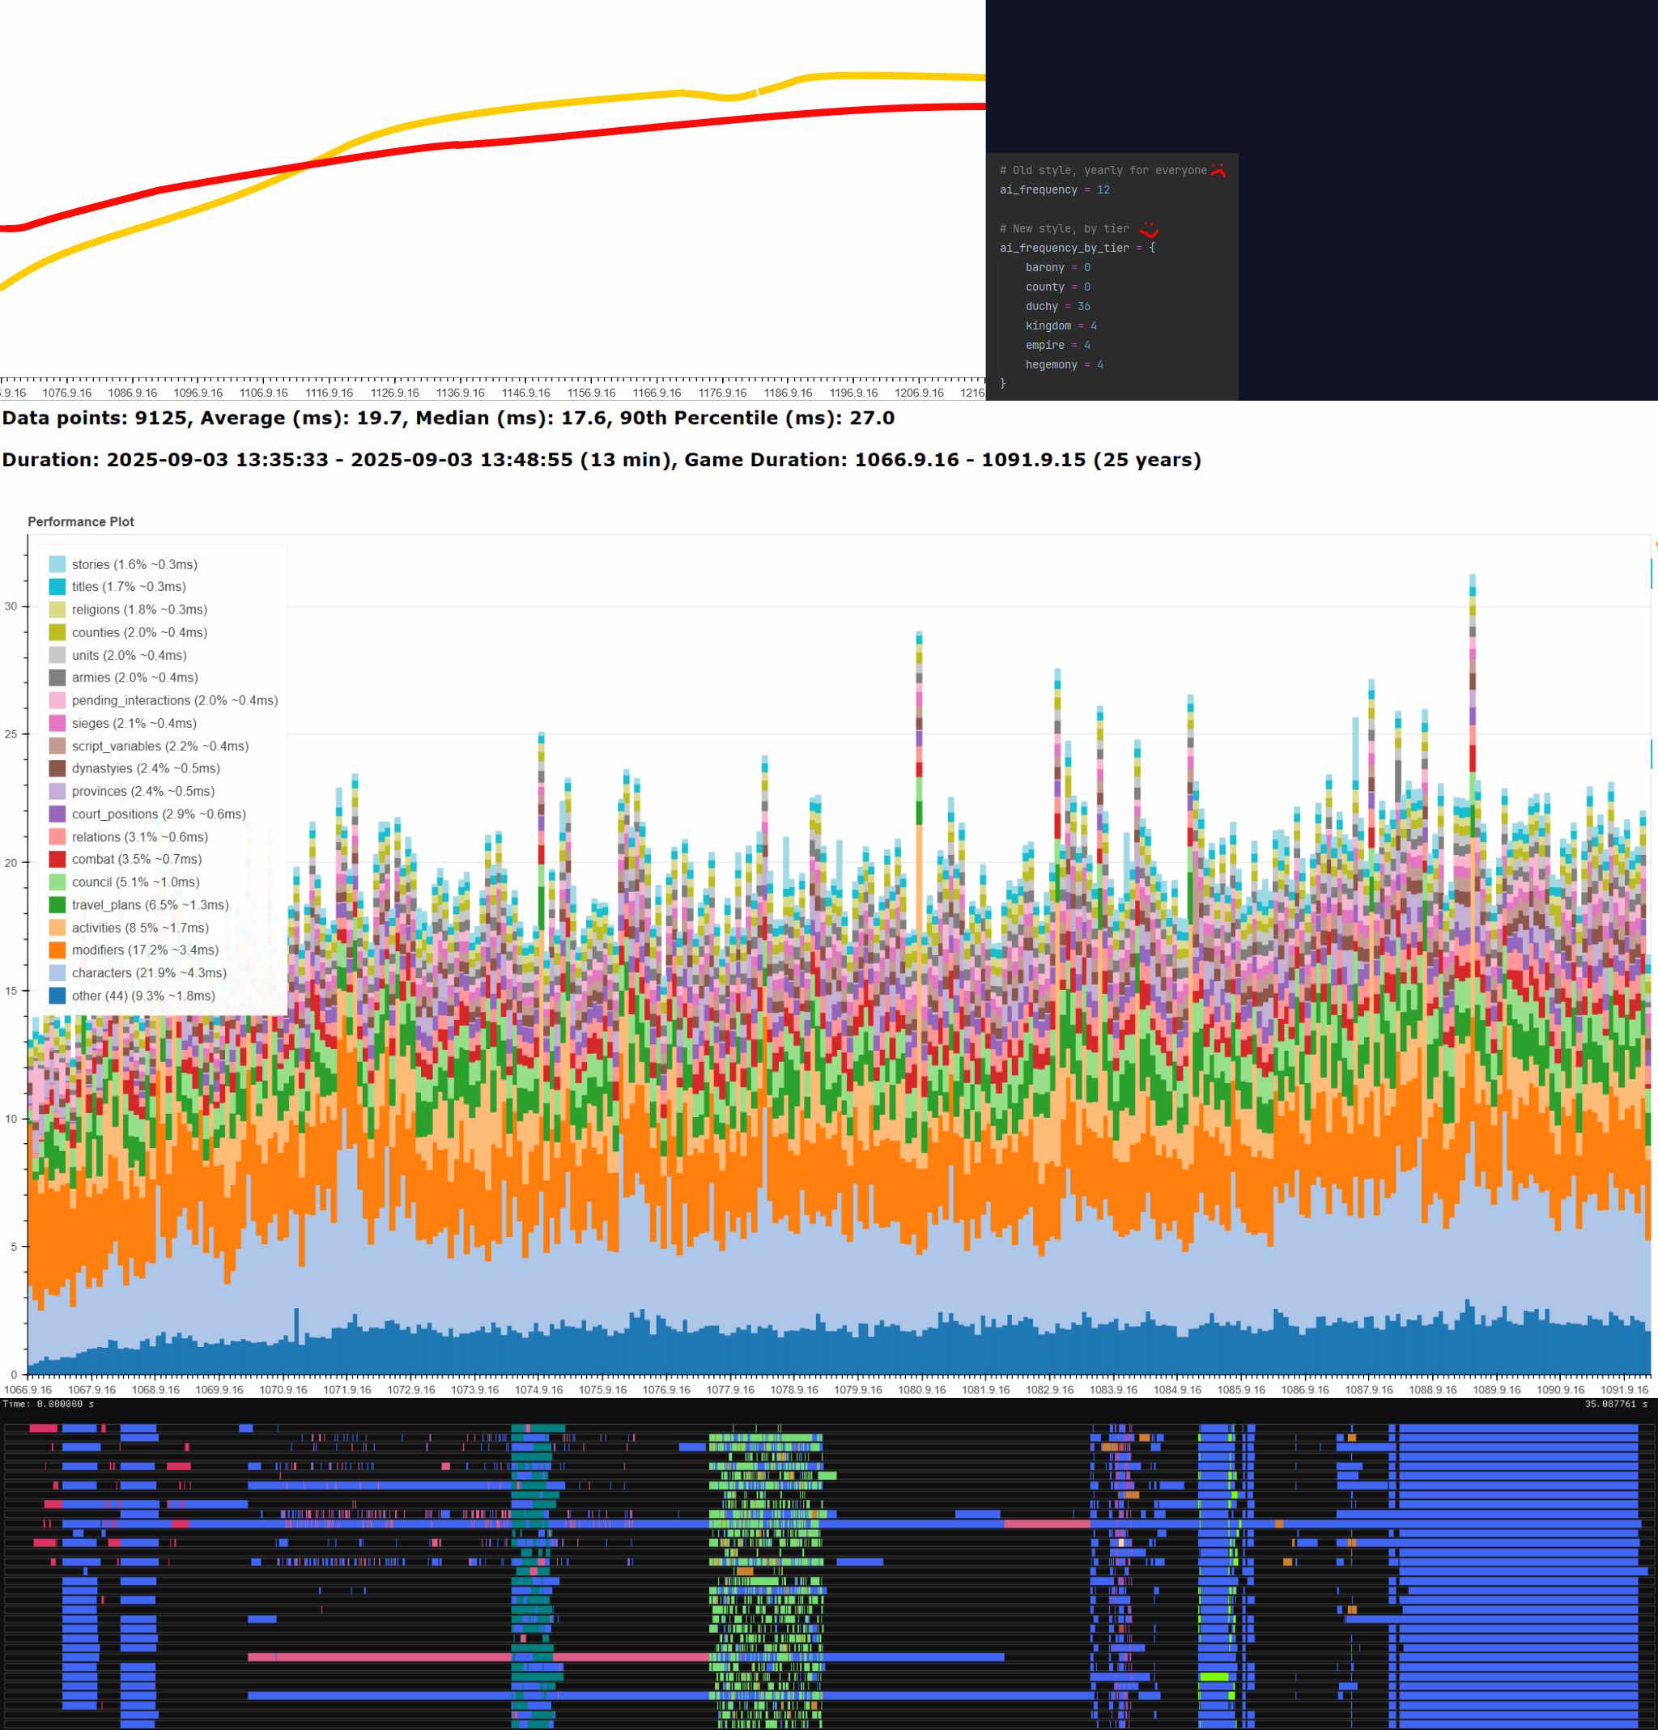1658x1730 pixels.
Task: Click the pending_interactions legend label
Action: tap(174, 700)
